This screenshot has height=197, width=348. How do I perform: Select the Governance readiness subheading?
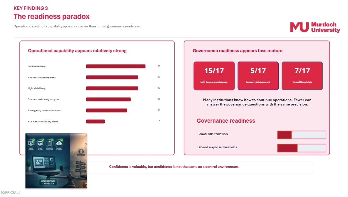226,121
